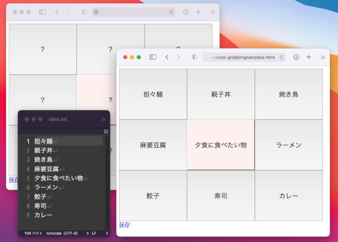Screen dimensions: 338x242
Task: Go back in background Safari window
Action: point(57,12)
